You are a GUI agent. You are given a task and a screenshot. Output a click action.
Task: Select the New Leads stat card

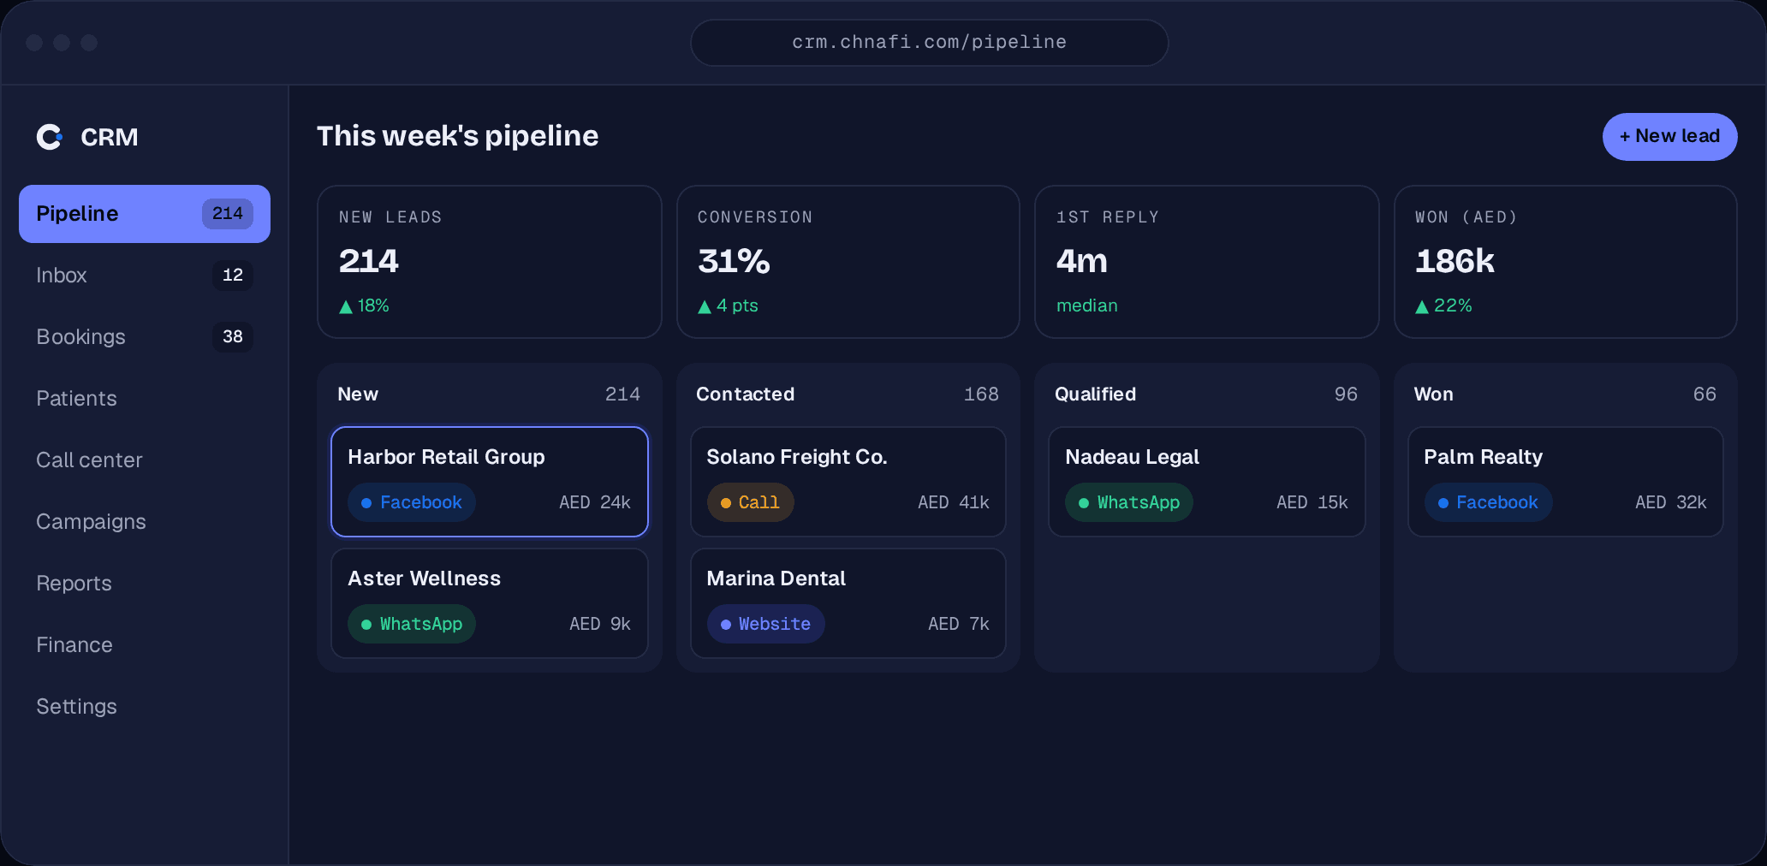[490, 262]
